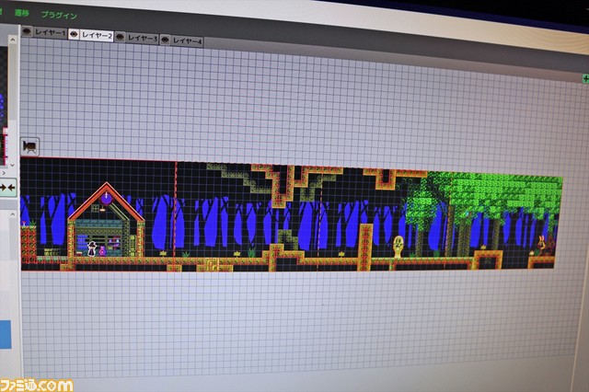
Task: Click the lower left panel scroll-up arrow
Action: point(12,214)
